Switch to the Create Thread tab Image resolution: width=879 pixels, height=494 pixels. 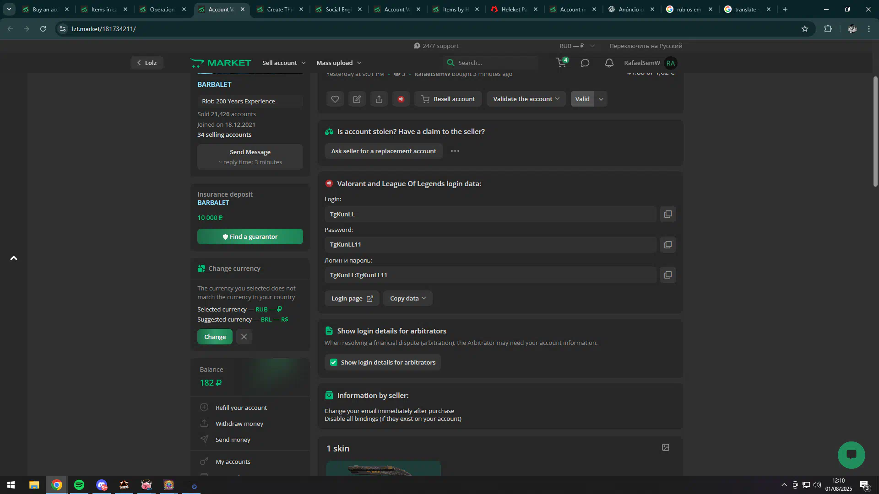pos(280,9)
